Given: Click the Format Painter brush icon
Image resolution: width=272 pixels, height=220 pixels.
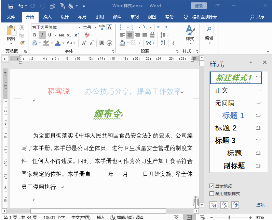Looking at the screenshot, I should (x=22, y=43).
